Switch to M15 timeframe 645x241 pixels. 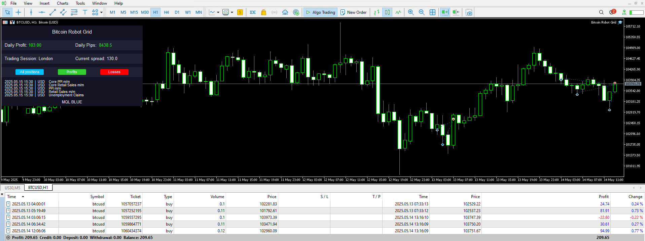tap(134, 12)
